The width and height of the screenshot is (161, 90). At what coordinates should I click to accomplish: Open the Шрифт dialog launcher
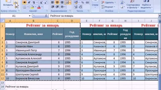pos(47,11)
